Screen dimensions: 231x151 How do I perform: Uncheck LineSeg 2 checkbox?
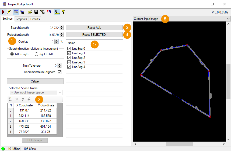69,58
